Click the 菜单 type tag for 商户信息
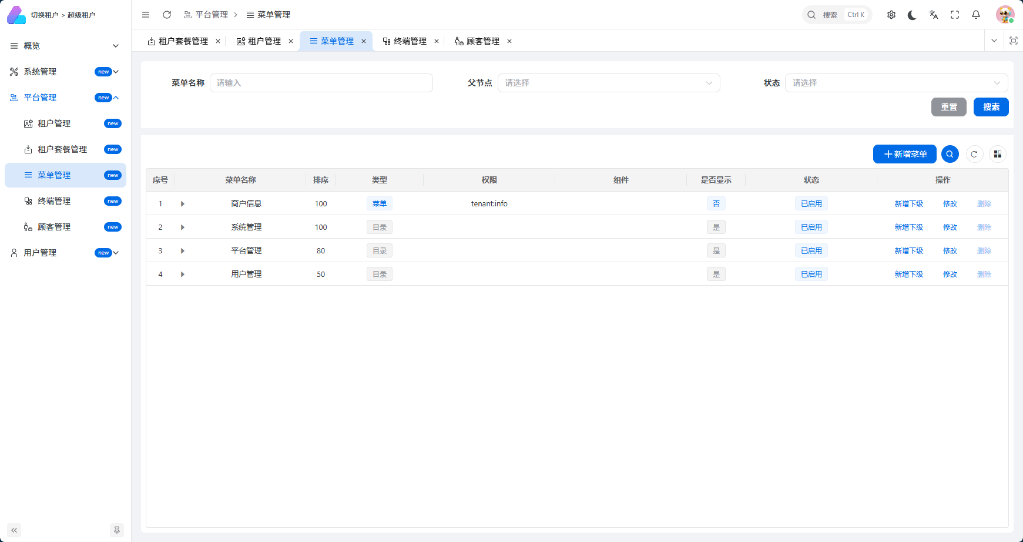This screenshot has width=1023, height=542. 380,204
